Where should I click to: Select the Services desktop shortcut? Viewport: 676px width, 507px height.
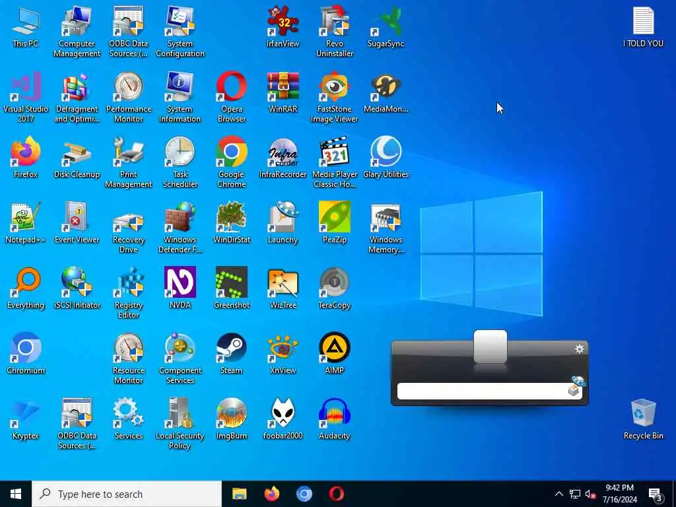pyautogui.click(x=129, y=419)
